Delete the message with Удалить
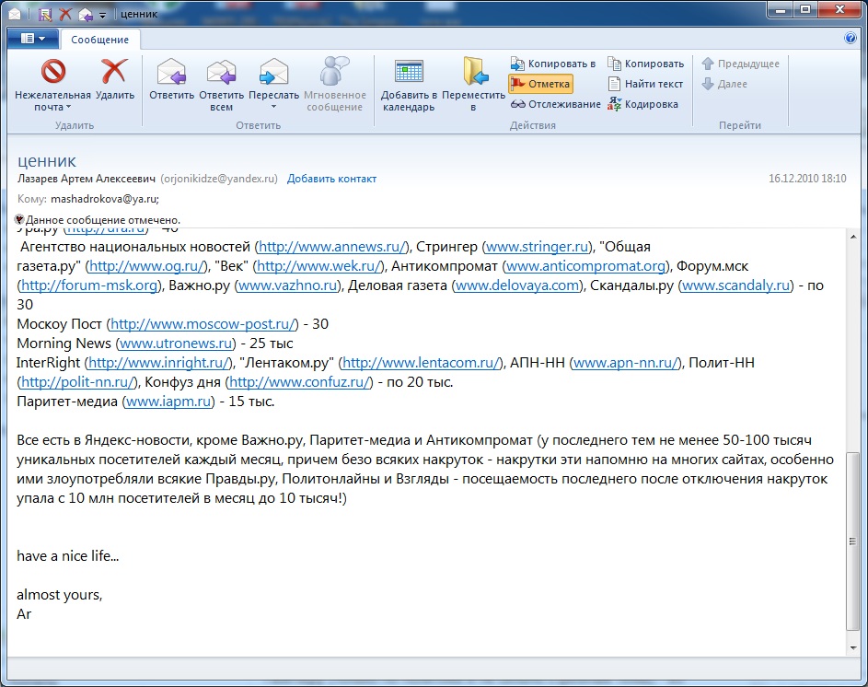The height and width of the screenshot is (687, 868). click(x=114, y=73)
